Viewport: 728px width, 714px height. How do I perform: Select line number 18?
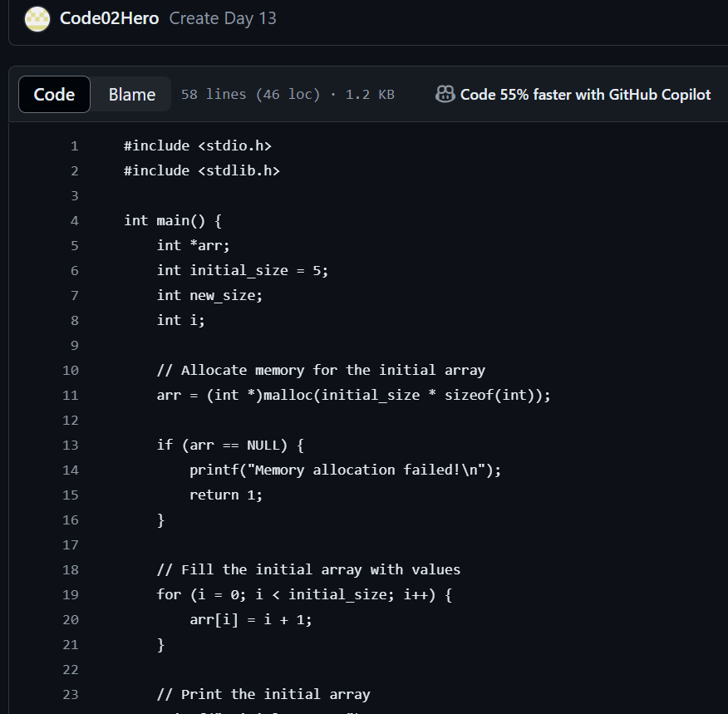(71, 570)
